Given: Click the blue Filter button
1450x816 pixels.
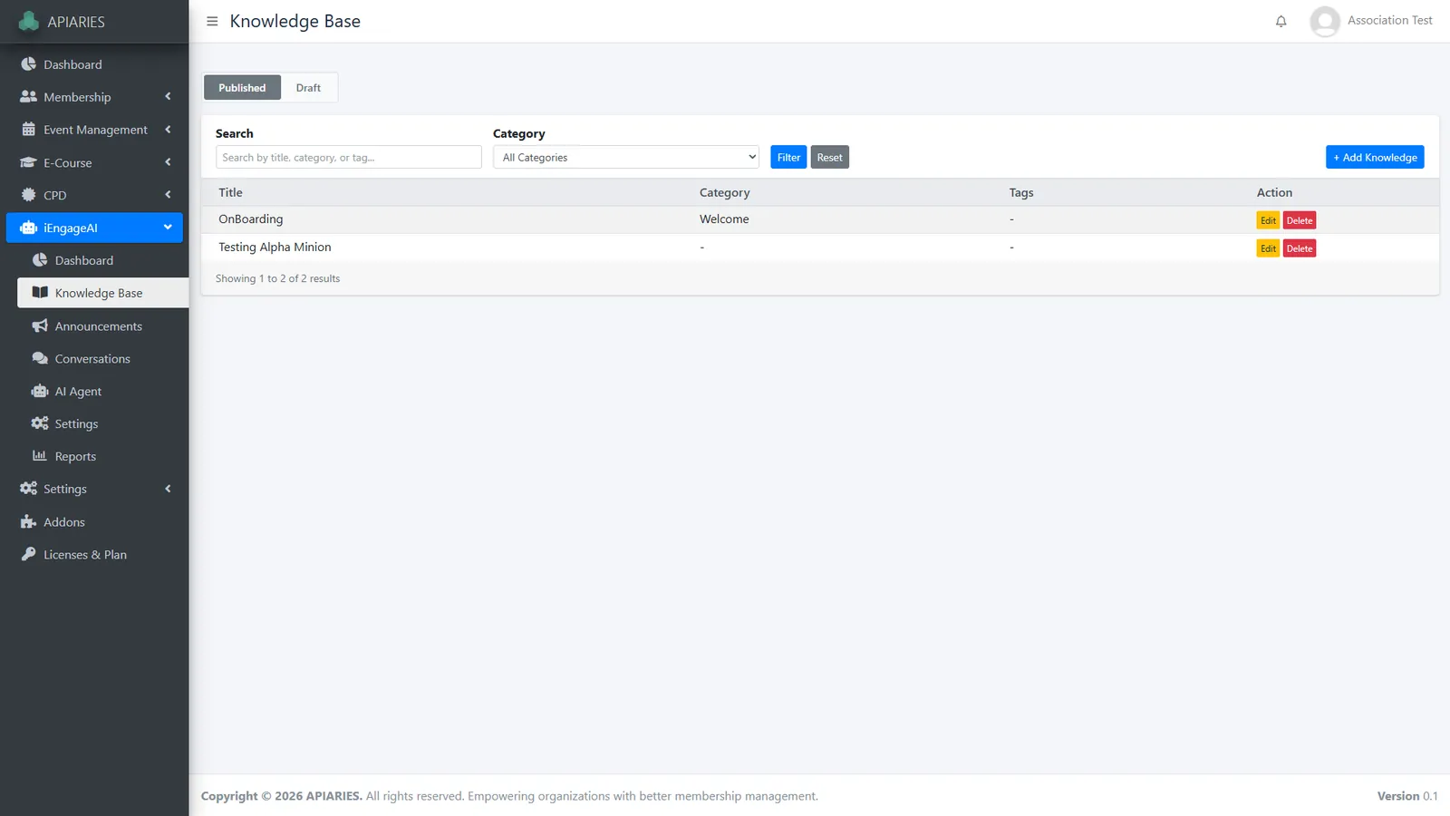Looking at the screenshot, I should pyautogui.click(x=788, y=157).
